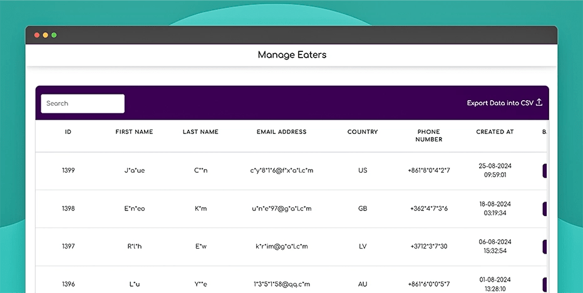Image resolution: width=583 pixels, height=293 pixels.
Task: Click country cell LV
Action: tap(363, 246)
